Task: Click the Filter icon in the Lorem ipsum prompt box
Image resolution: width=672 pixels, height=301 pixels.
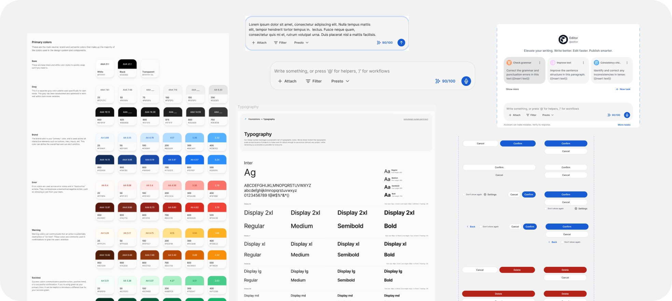Action: [x=276, y=43]
